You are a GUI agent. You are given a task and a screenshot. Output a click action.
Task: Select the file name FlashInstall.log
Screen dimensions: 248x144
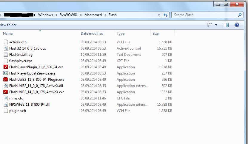point(21,55)
